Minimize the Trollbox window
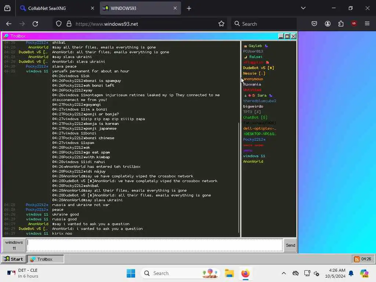 (x=281, y=36)
